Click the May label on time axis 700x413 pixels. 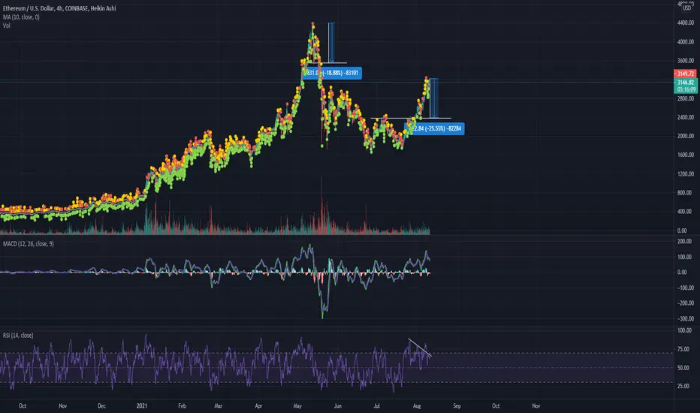297,405
